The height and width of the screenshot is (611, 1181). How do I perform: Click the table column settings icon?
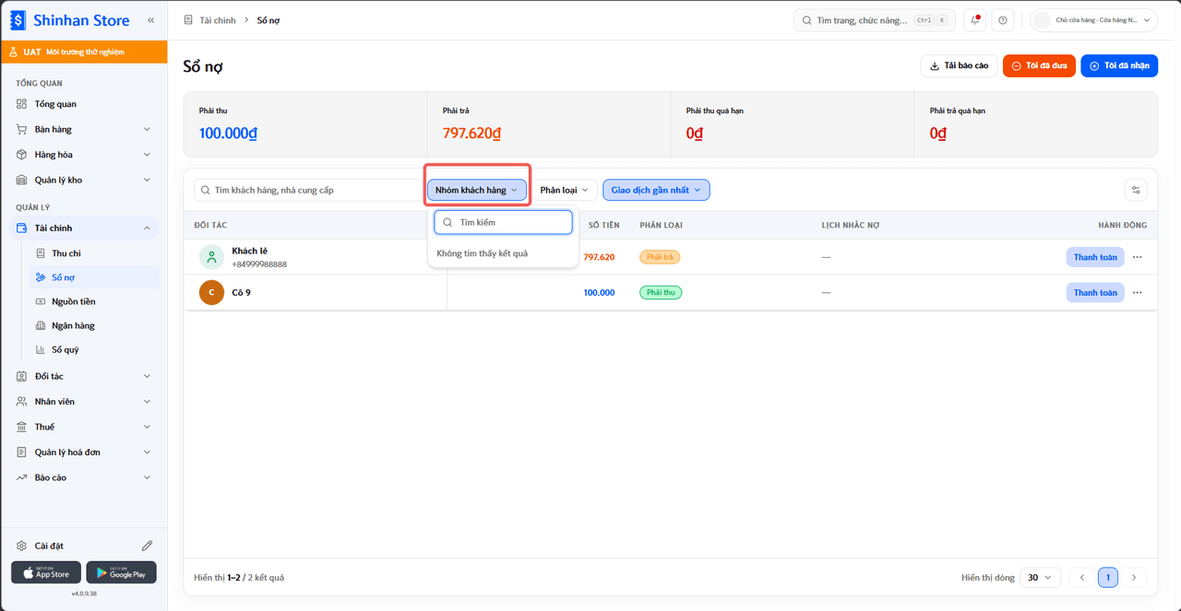(x=1136, y=190)
